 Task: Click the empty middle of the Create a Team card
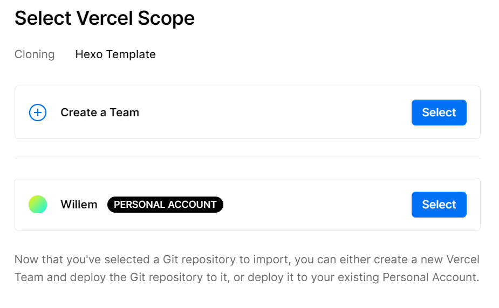pyautogui.click(x=275, y=113)
